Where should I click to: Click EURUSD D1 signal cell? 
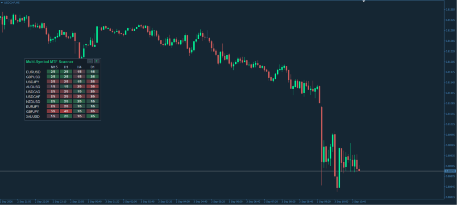(92, 72)
